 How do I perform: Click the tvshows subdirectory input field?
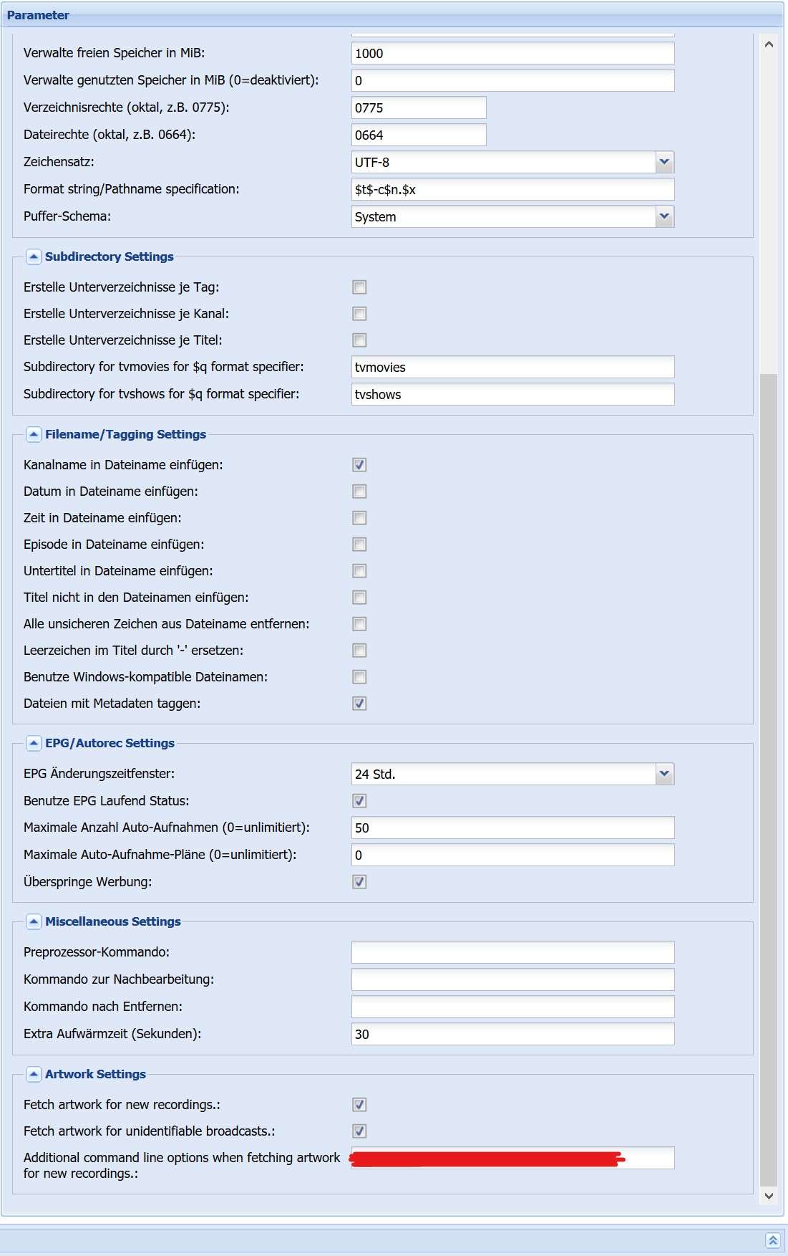coord(512,394)
